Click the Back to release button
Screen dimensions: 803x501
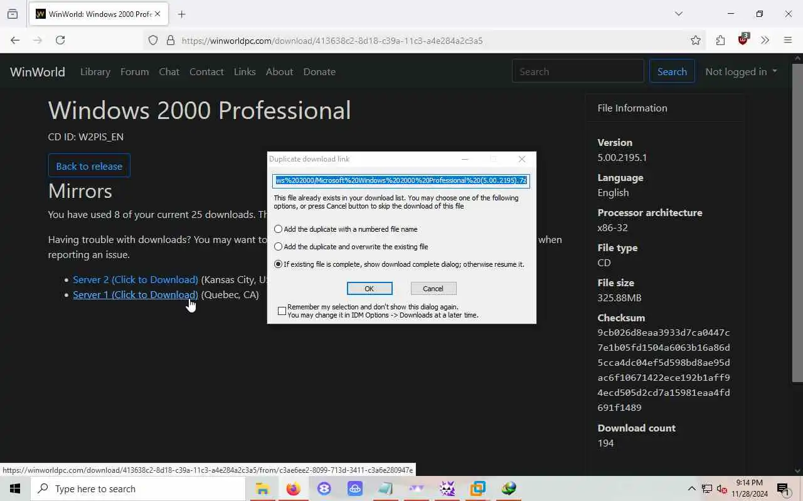pyautogui.click(x=89, y=166)
